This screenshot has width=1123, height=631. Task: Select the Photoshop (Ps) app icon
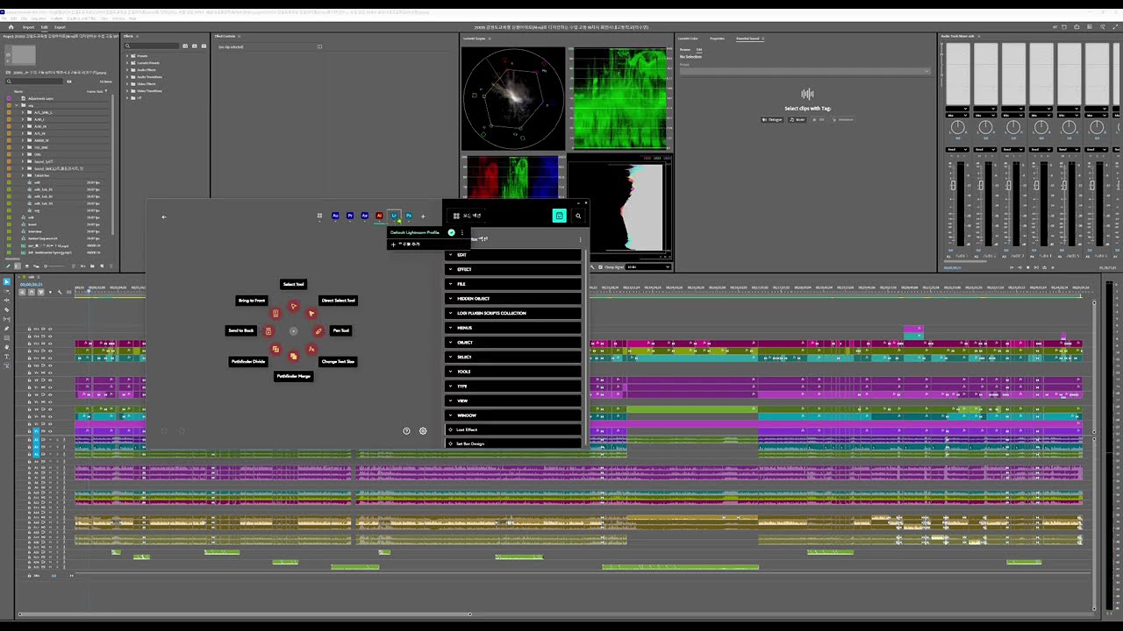tap(409, 216)
